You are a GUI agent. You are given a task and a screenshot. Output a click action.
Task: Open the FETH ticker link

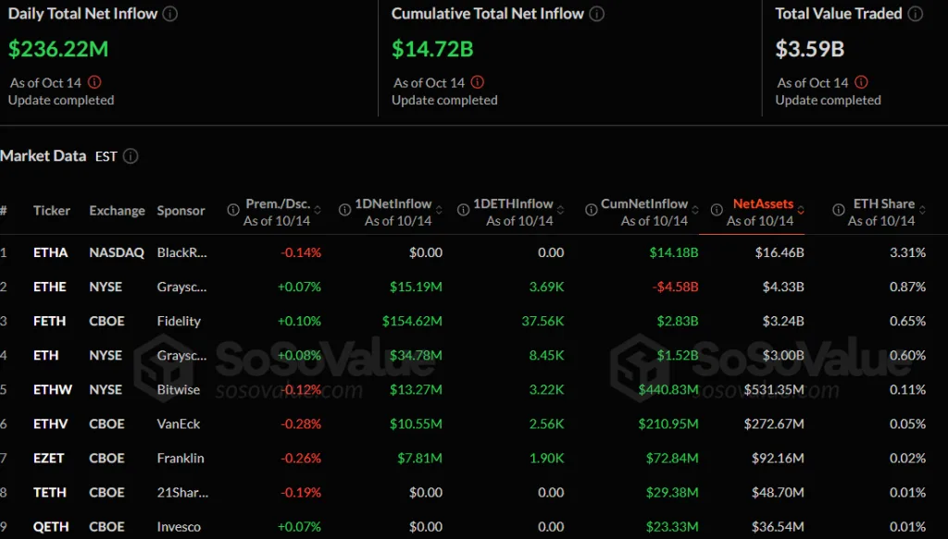(50, 321)
